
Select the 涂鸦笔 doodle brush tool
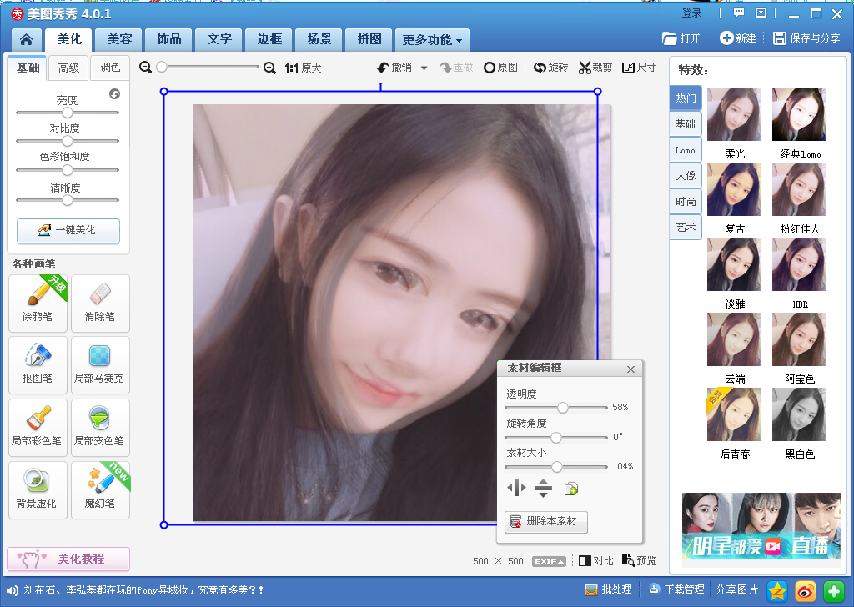click(38, 303)
